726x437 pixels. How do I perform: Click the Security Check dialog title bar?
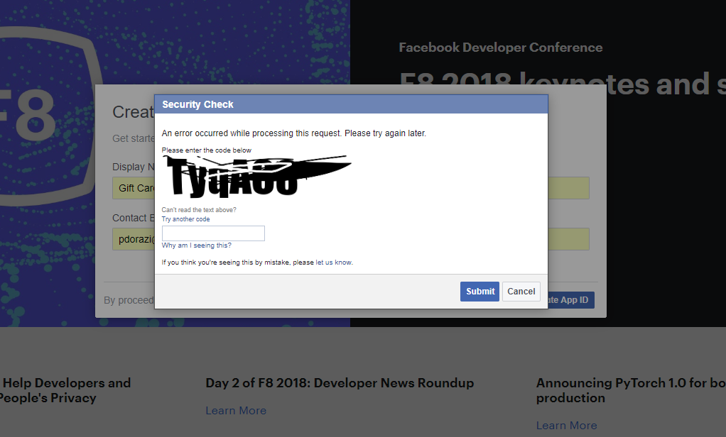pos(351,104)
